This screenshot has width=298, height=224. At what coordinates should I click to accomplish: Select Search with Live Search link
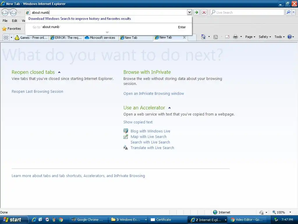tap(150, 142)
